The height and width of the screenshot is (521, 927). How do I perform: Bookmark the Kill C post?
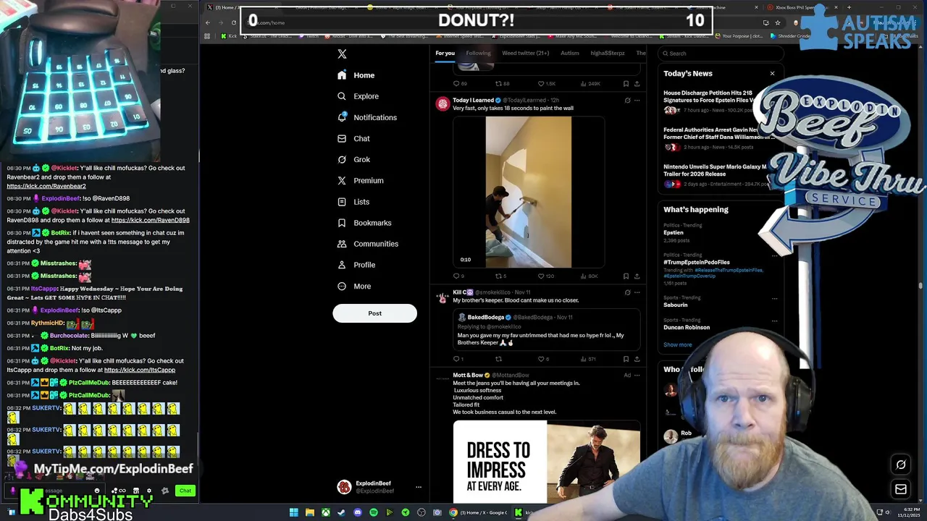coord(626,359)
